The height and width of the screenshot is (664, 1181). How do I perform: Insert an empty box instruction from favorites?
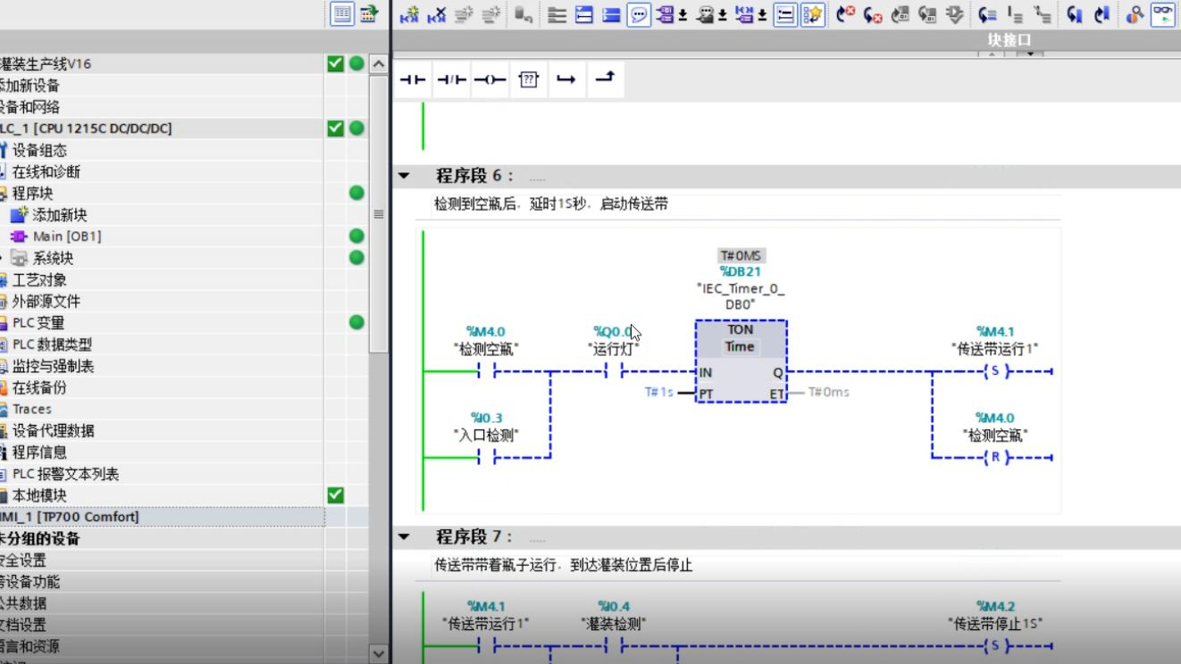click(528, 79)
